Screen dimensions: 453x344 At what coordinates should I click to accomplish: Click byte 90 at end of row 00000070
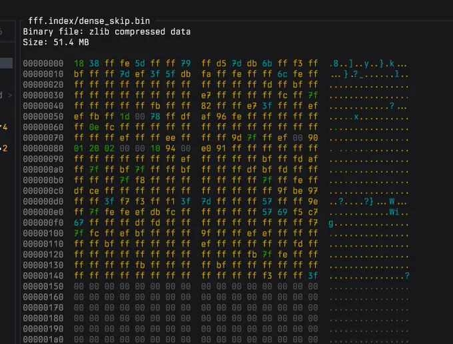pos(313,137)
